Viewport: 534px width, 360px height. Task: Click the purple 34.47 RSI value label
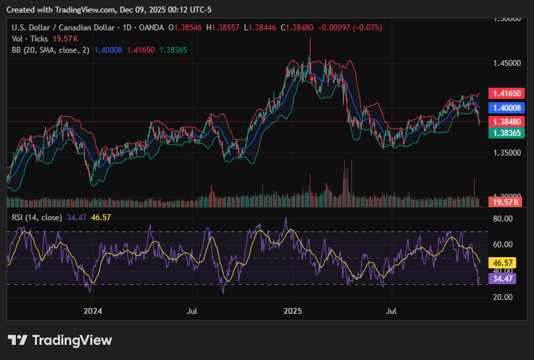pyautogui.click(x=504, y=279)
